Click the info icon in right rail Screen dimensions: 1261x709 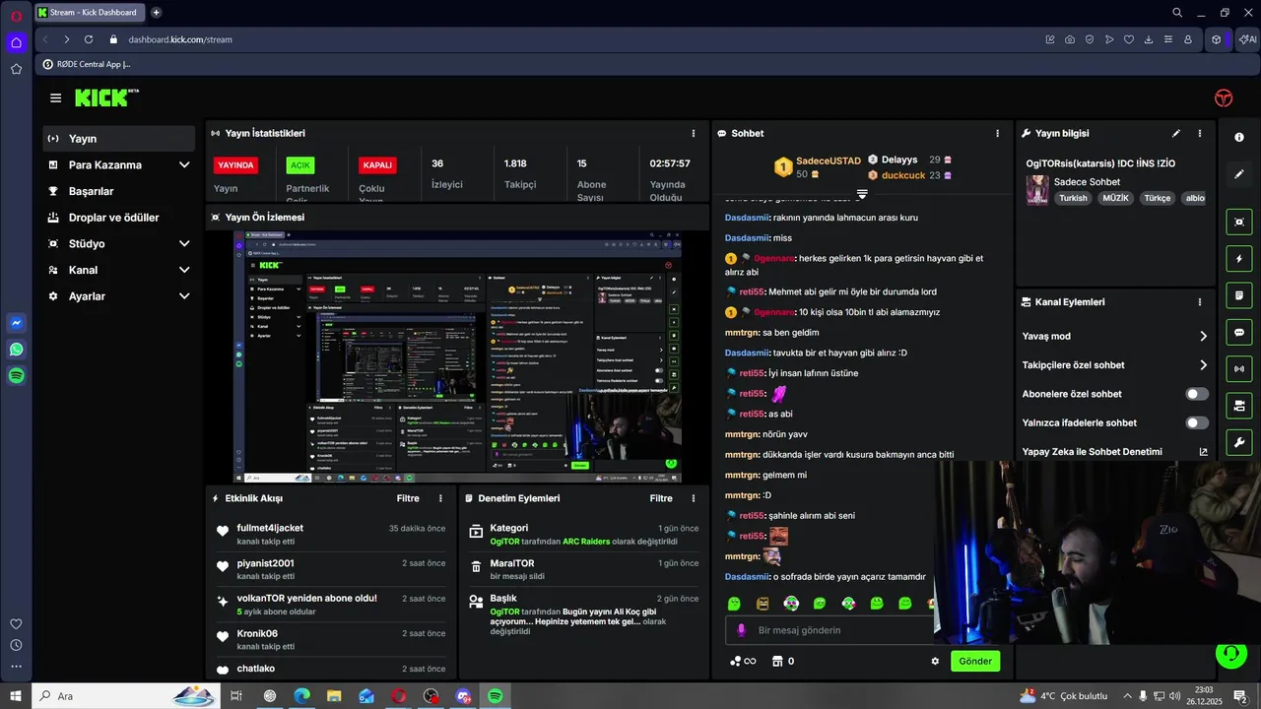(x=1239, y=137)
